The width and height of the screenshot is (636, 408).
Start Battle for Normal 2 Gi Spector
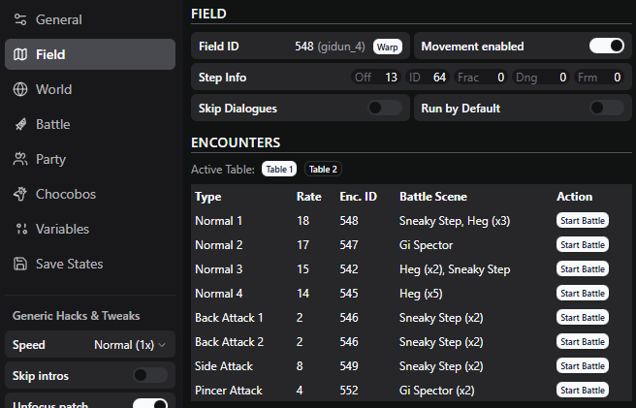[x=583, y=245]
